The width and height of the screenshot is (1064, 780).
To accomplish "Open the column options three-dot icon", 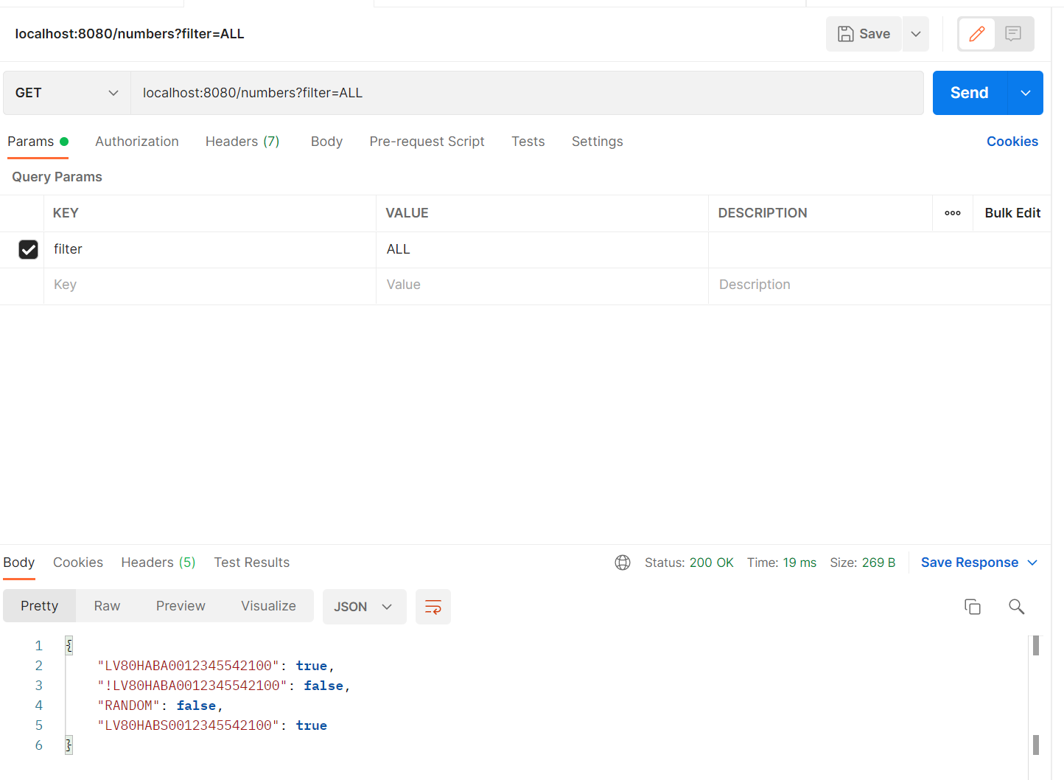I will tap(953, 213).
